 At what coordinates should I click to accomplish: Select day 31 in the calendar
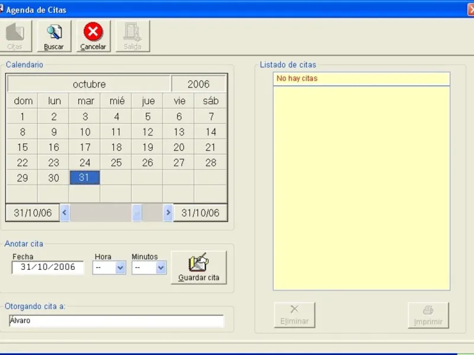[x=85, y=177]
